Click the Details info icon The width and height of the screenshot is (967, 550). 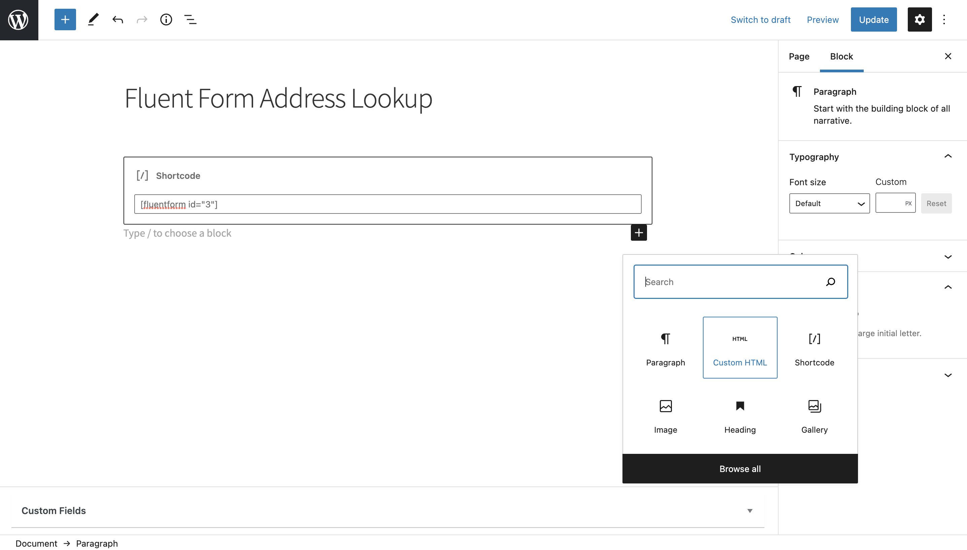point(166,19)
